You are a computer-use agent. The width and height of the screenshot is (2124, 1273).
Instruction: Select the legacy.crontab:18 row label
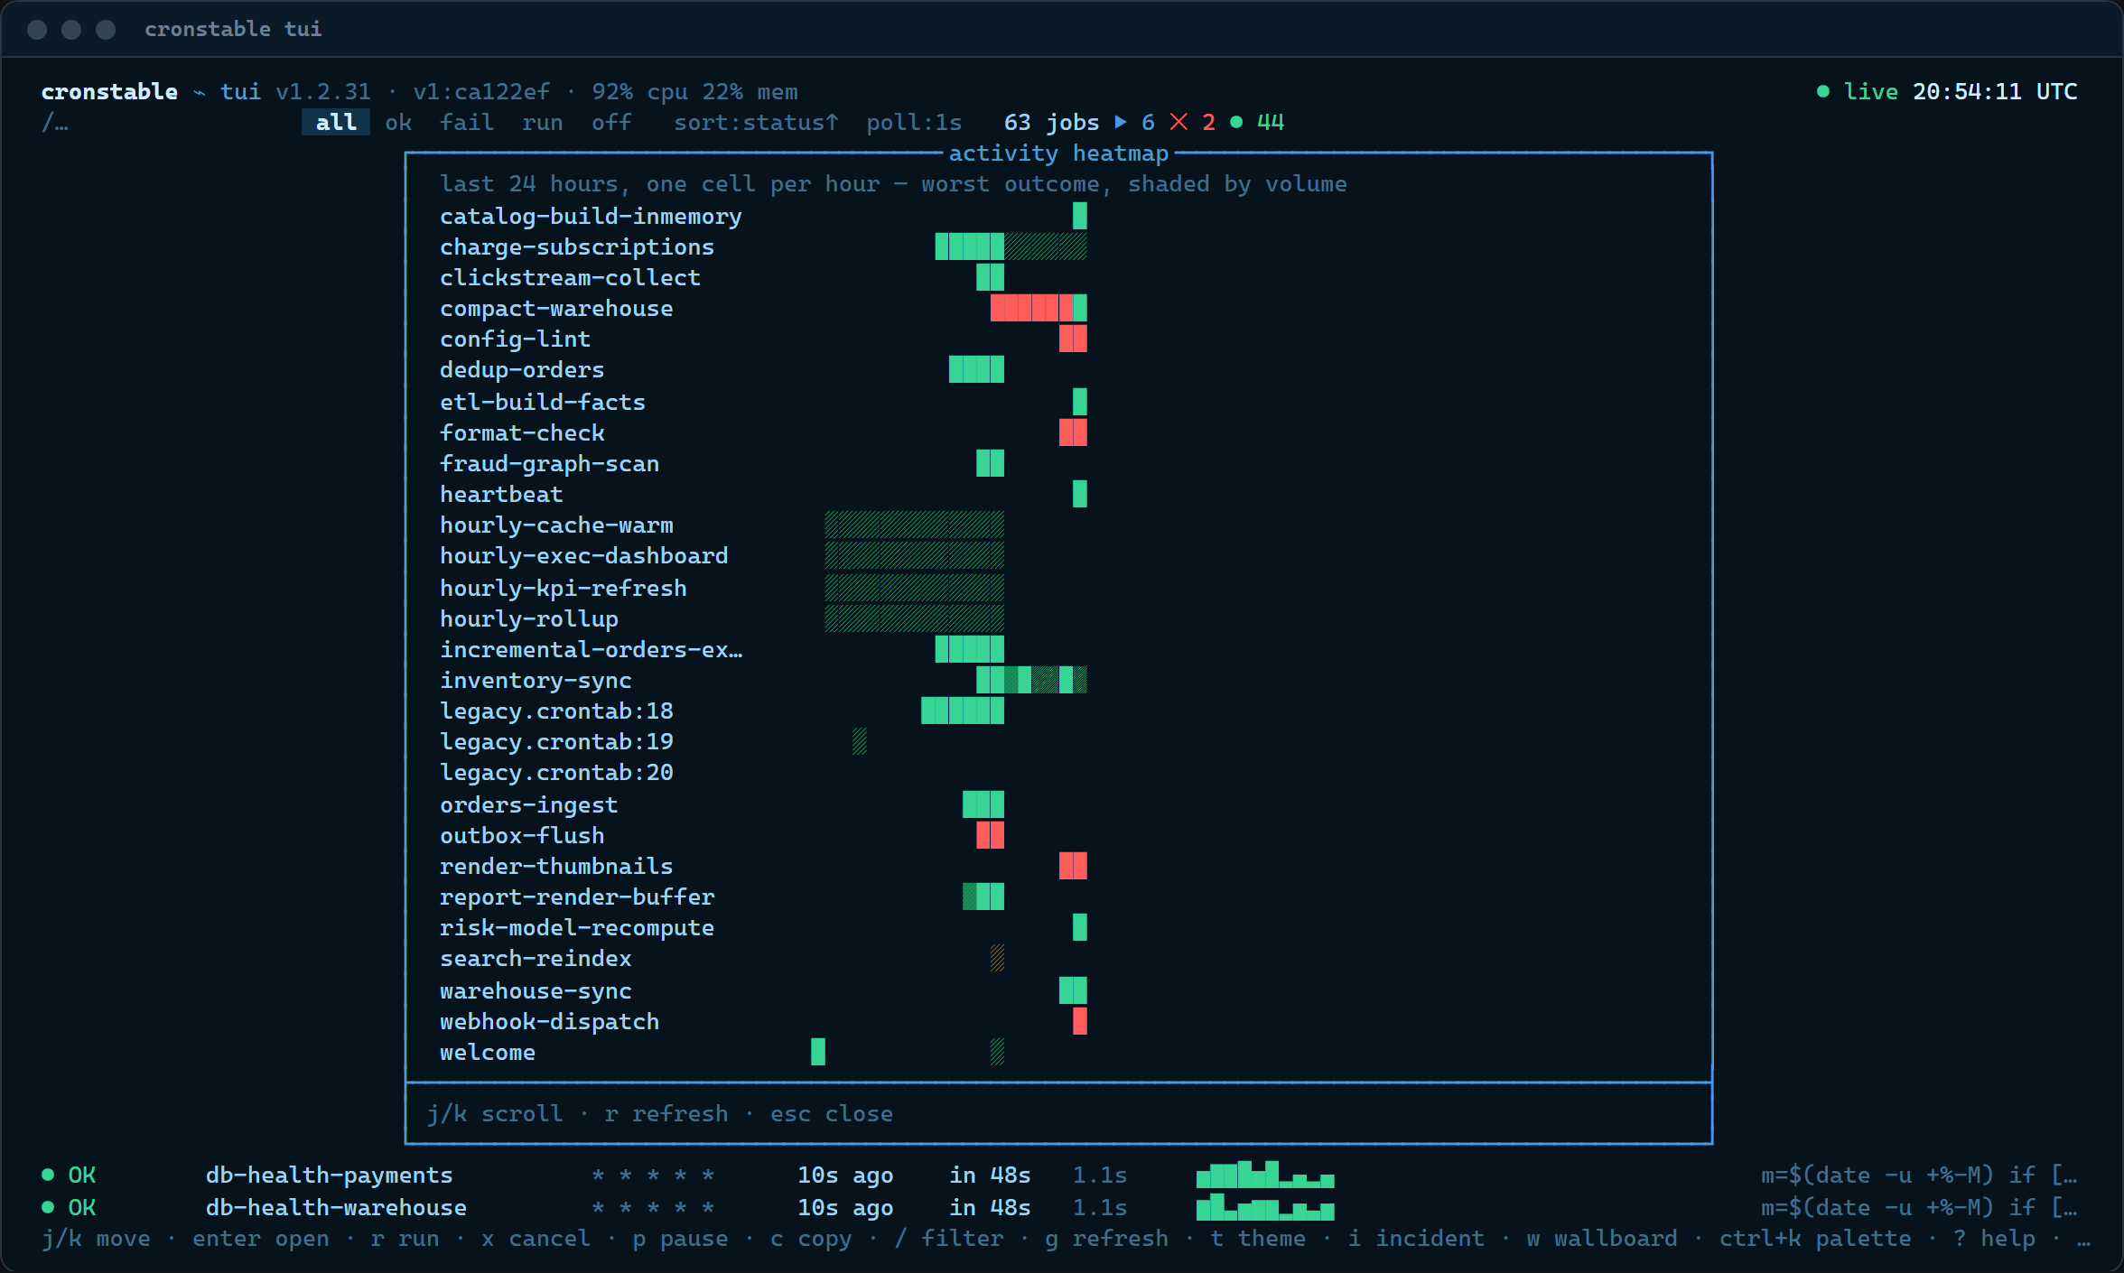point(556,711)
